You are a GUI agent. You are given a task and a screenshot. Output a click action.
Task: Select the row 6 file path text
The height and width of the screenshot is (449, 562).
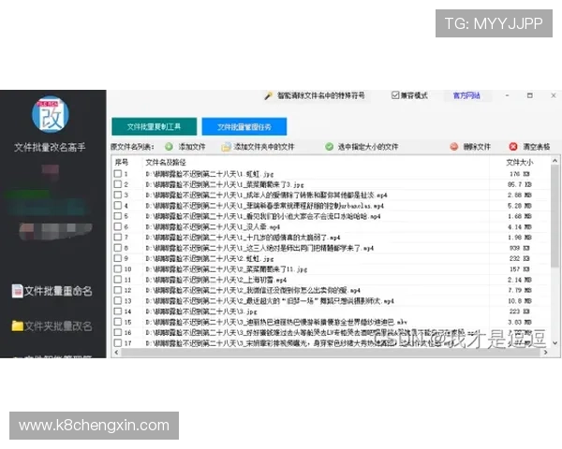click(213, 227)
